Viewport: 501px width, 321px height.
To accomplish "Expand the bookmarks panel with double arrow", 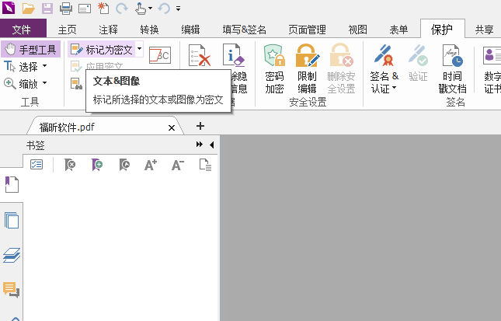I will click(x=200, y=145).
